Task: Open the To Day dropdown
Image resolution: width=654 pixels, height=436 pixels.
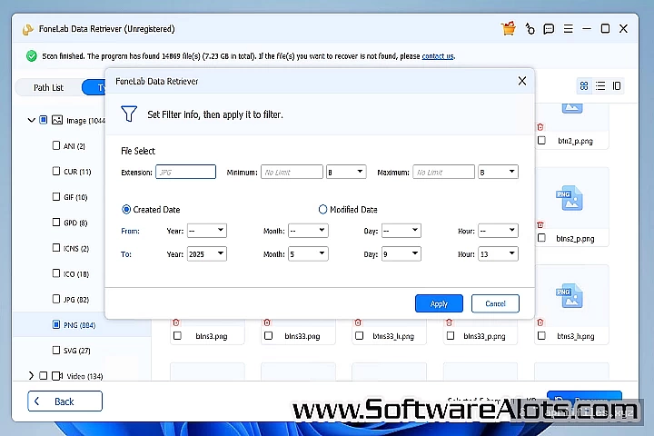Action: [x=401, y=253]
